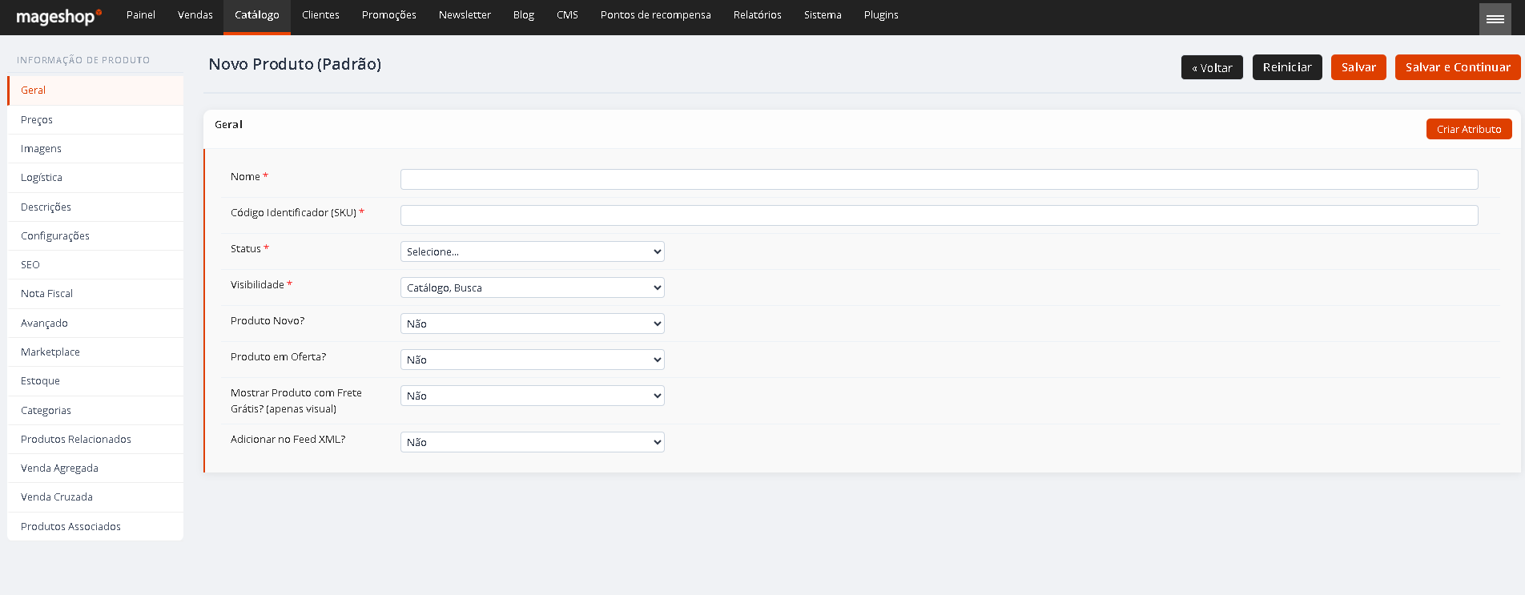Screen dimensions: 1525x595
Task: Click the Salvar button
Action: [x=1358, y=67]
